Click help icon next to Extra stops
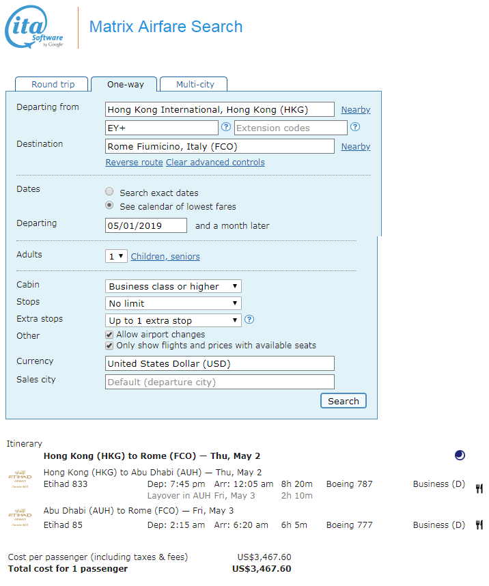Viewport: 489px width, 586px height. tap(249, 320)
